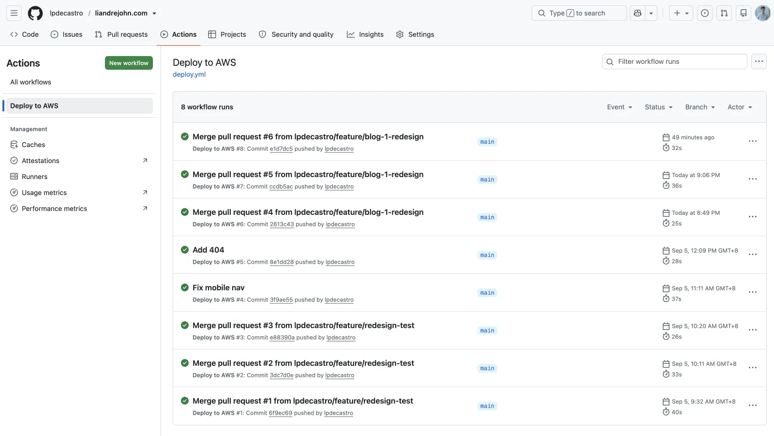This screenshot has height=436, width=774.
Task: Open the hamburger navigation menu
Action: [x=14, y=13]
